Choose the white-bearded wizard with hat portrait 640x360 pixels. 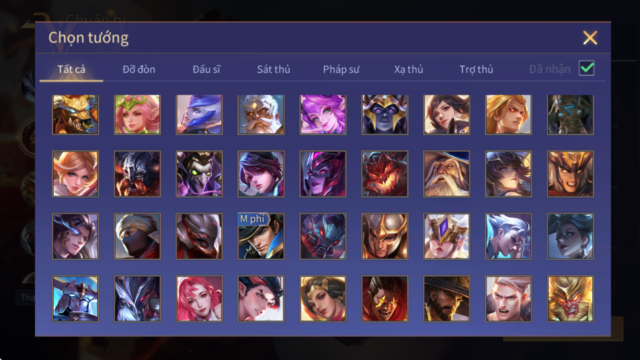point(446,174)
